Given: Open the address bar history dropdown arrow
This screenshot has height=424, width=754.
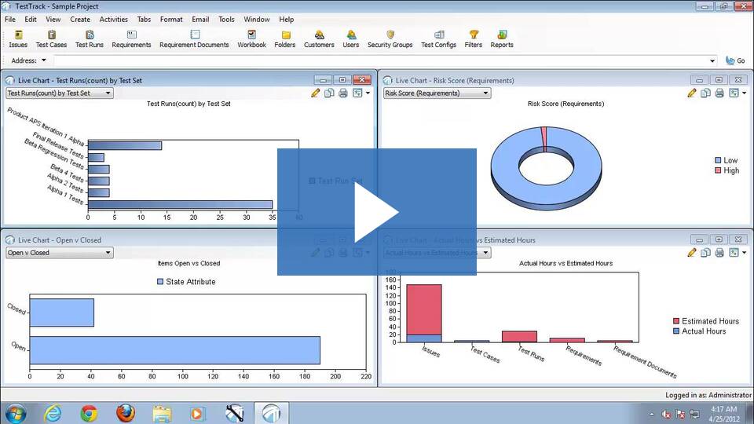Looking at the screenshot, I should (712, 60).
